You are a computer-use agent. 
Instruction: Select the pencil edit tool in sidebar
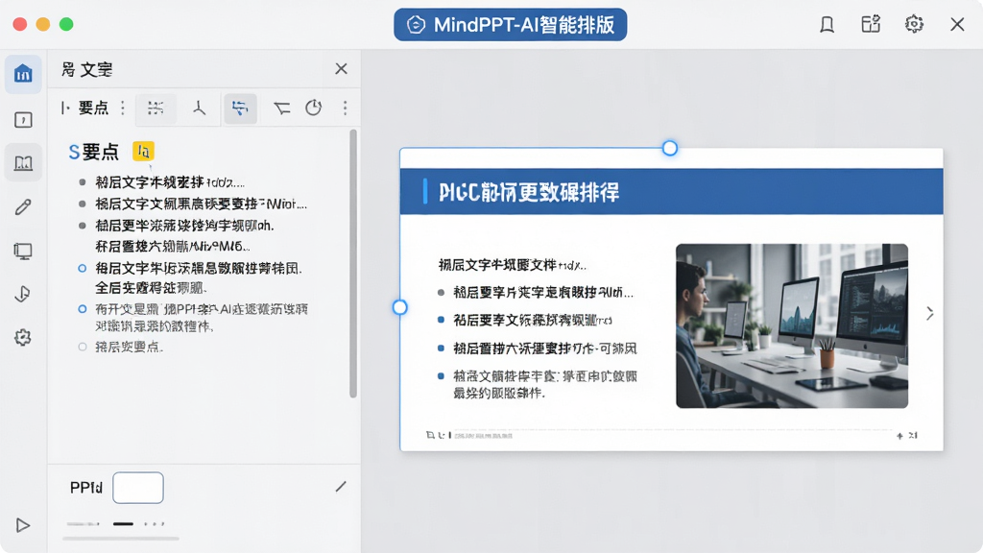23,207
